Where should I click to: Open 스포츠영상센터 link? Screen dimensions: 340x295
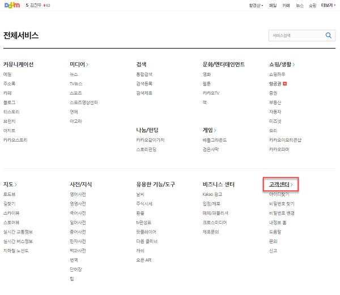[84, 102]
